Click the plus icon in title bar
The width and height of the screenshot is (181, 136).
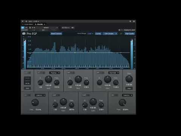point(26,22)
